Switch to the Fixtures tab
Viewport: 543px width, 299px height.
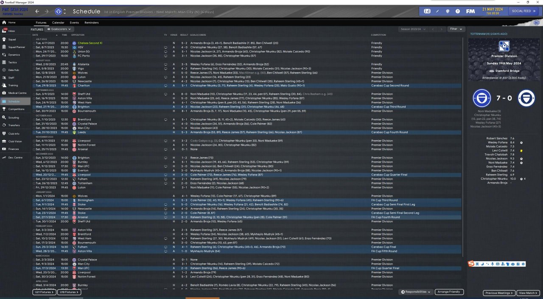pos(41,23)
